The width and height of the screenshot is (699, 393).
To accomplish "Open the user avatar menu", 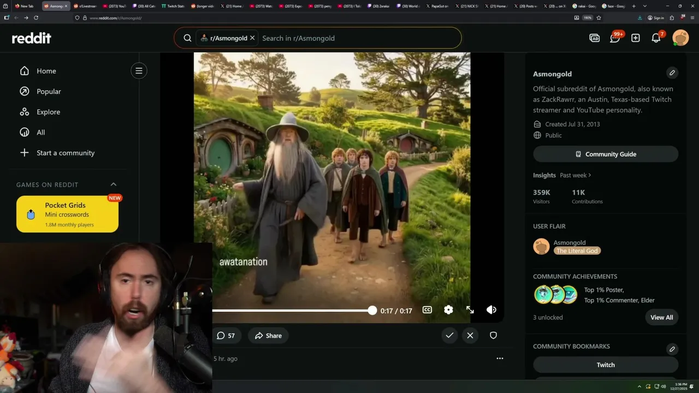I will click(x=680, y=38).
